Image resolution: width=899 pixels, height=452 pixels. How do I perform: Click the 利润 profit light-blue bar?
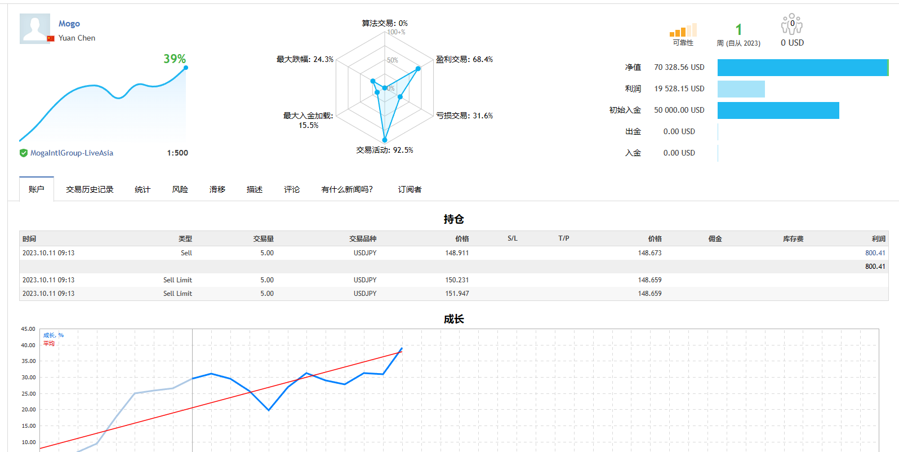pyautogui.click(x=741, y=89)
